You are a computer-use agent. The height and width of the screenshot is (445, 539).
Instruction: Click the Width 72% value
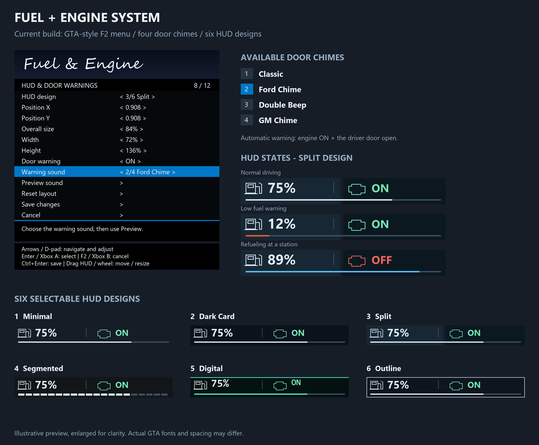coord(132,140)
